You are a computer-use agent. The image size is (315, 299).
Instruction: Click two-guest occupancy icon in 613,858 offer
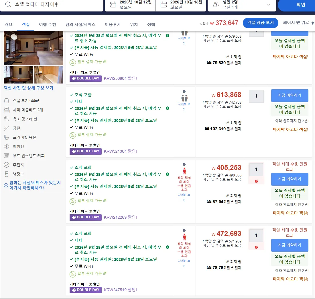click(184, 98)
